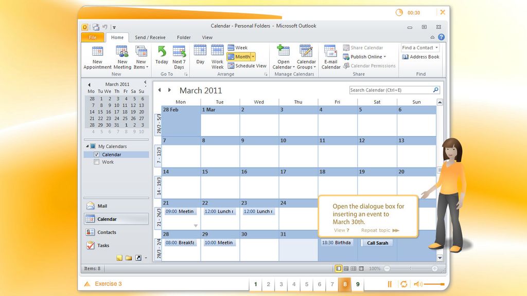Click the Undo quick access button

(105, 27)
